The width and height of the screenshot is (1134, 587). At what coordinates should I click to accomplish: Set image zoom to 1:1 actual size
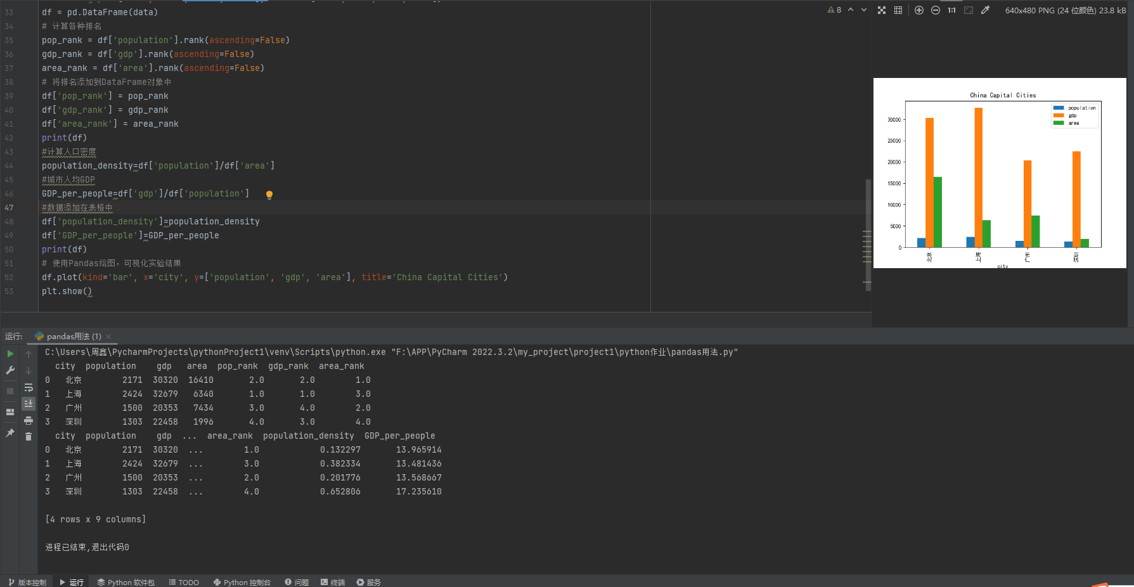click(x=951, y=10)
